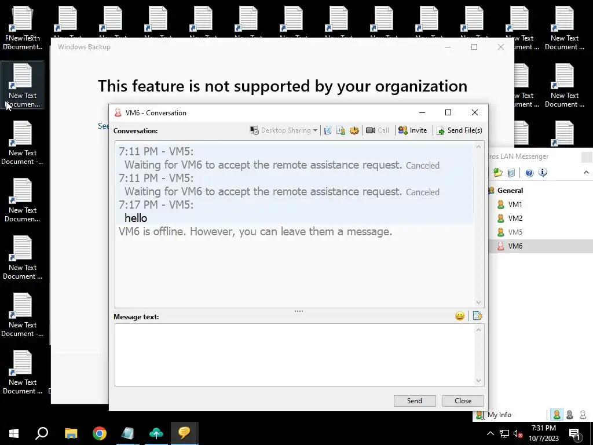The height and width of the screenshot is (445, 593).
Task: Maximize the Windows Backup window
Action: click(x=474, y=47)
